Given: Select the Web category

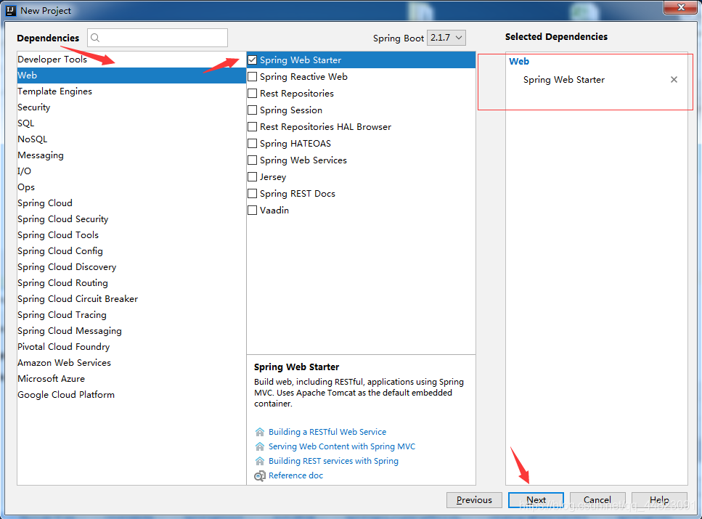Looking at the screenshot, I should (x=131, y=75).
